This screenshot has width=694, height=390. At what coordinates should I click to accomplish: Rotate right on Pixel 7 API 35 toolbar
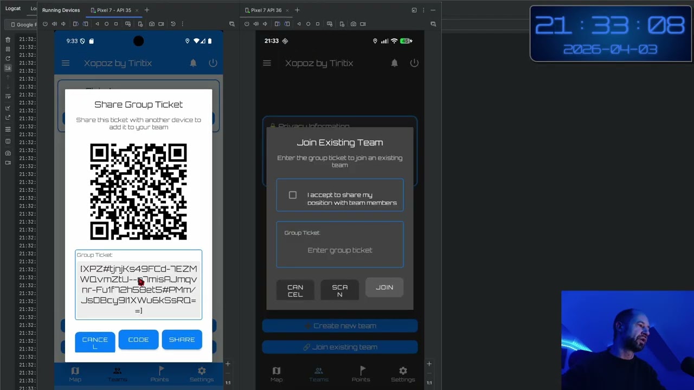click(x=85, y=24)
